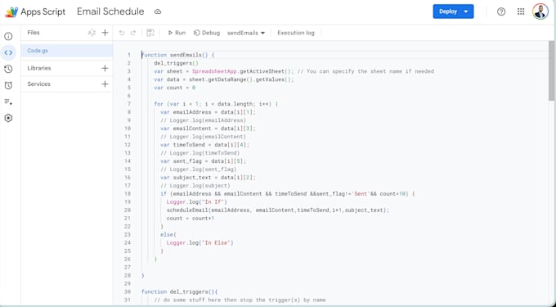
Task: Click the editor vertical scrollbar thumb
Action: (x=551, y=70)
